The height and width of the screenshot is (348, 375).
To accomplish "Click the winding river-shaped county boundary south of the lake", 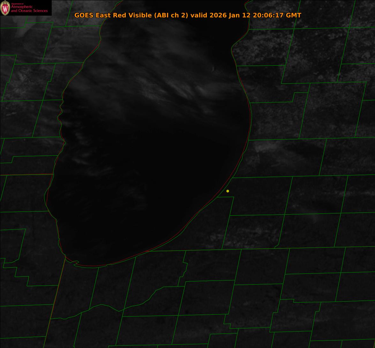I will (x=134, y=303).
